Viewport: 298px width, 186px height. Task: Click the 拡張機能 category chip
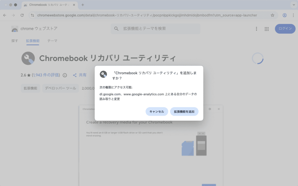click(x=30, y=88)
